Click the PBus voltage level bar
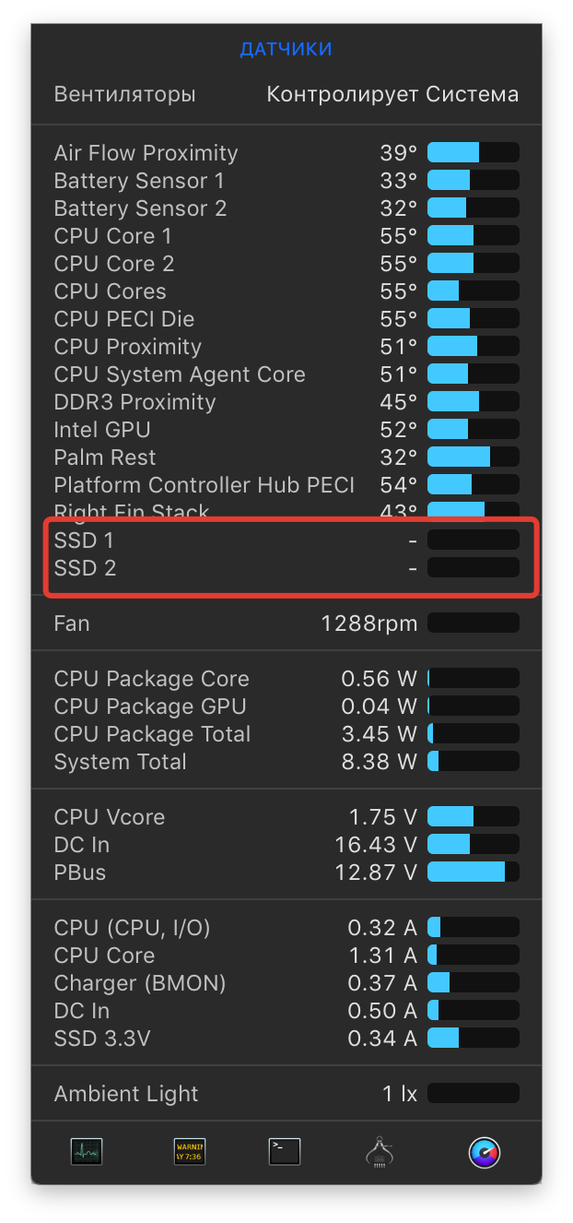The height and width of the screenshot is (1223, 573). coord(473,873)
